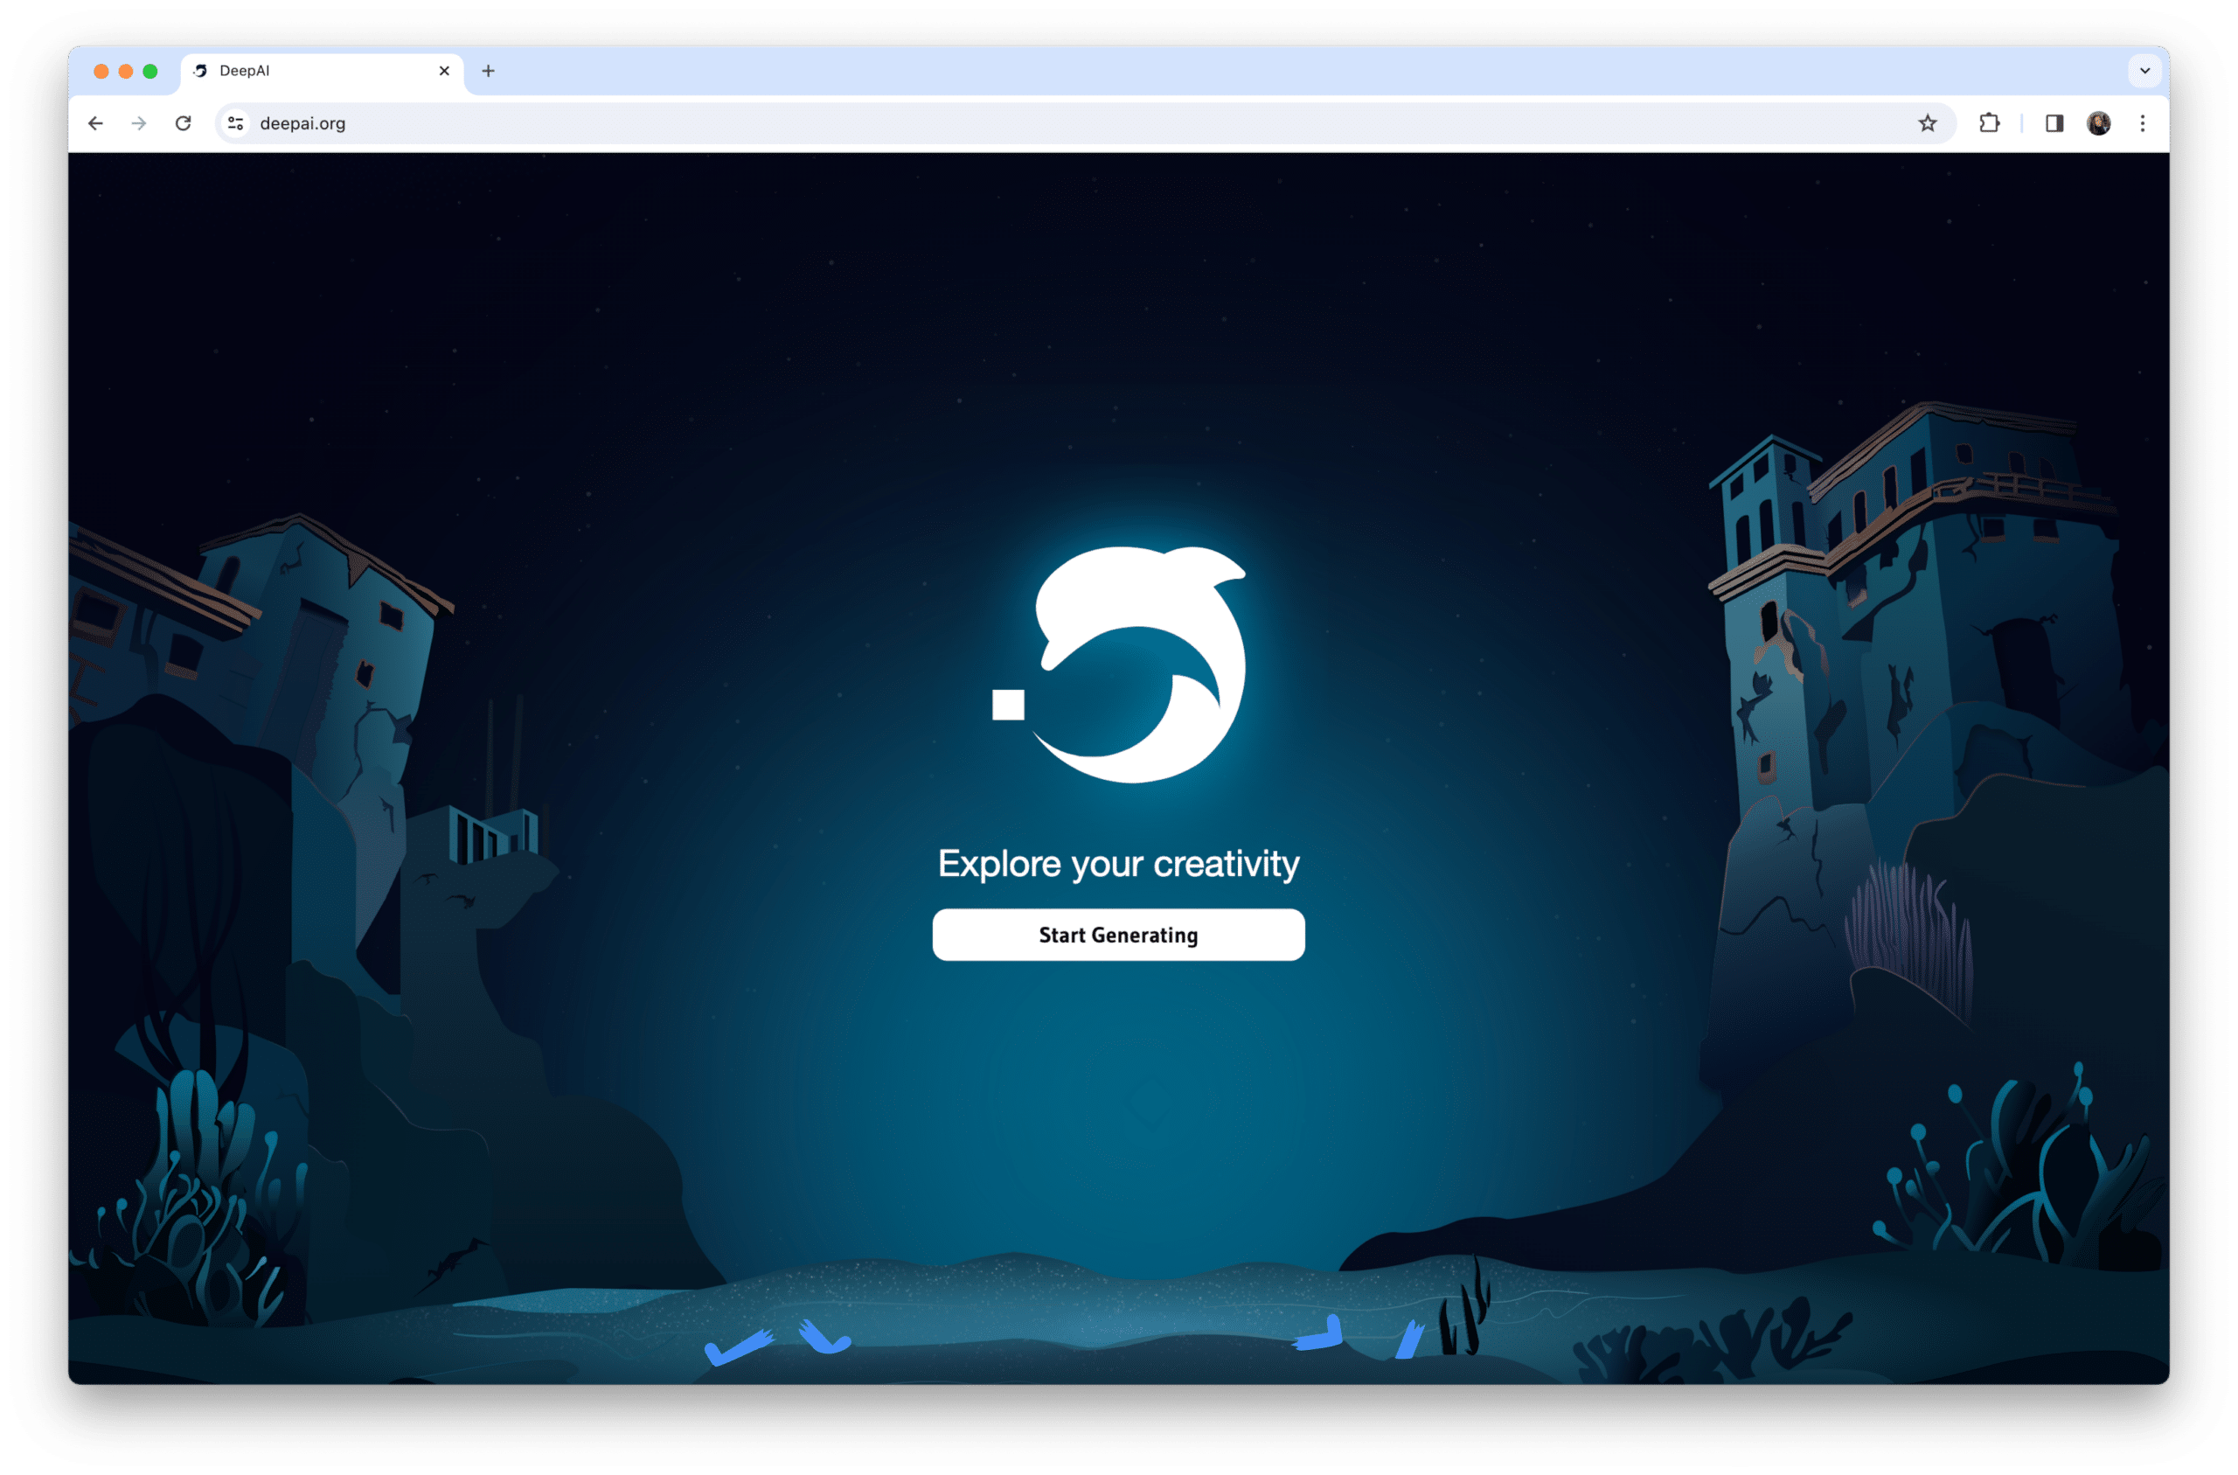The height and width of the screenshot is (1475, 2238).
Task: Toggle the browser side panel
Action: 2054,123
